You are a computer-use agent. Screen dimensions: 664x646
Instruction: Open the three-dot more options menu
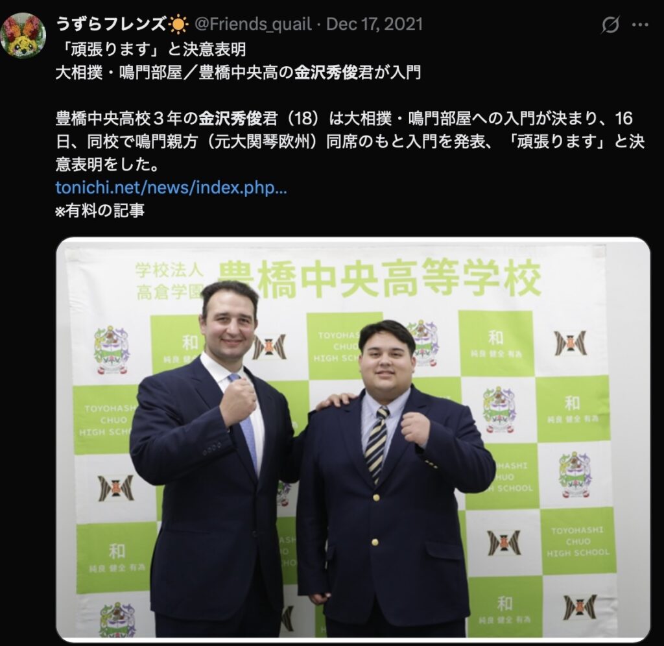point(640,25)
